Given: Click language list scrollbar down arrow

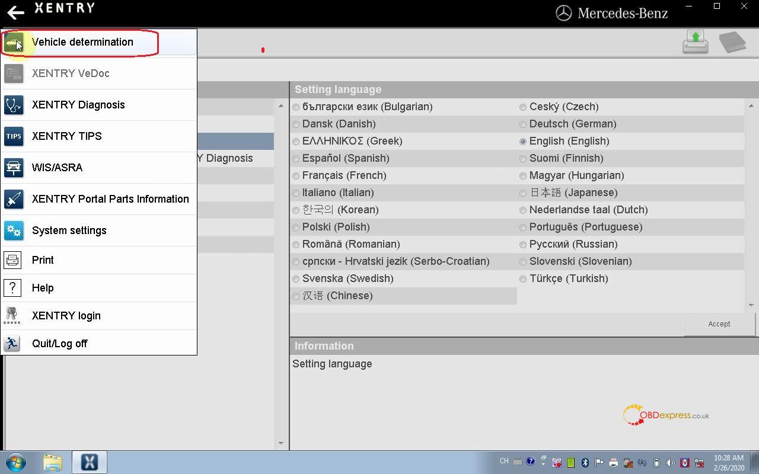Looking at the screenshot, I should coord(751,305).
